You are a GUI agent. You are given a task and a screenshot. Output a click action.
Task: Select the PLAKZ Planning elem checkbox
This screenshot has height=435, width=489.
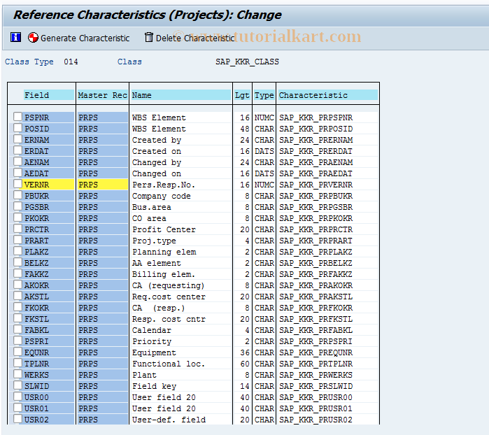(17, 251)
